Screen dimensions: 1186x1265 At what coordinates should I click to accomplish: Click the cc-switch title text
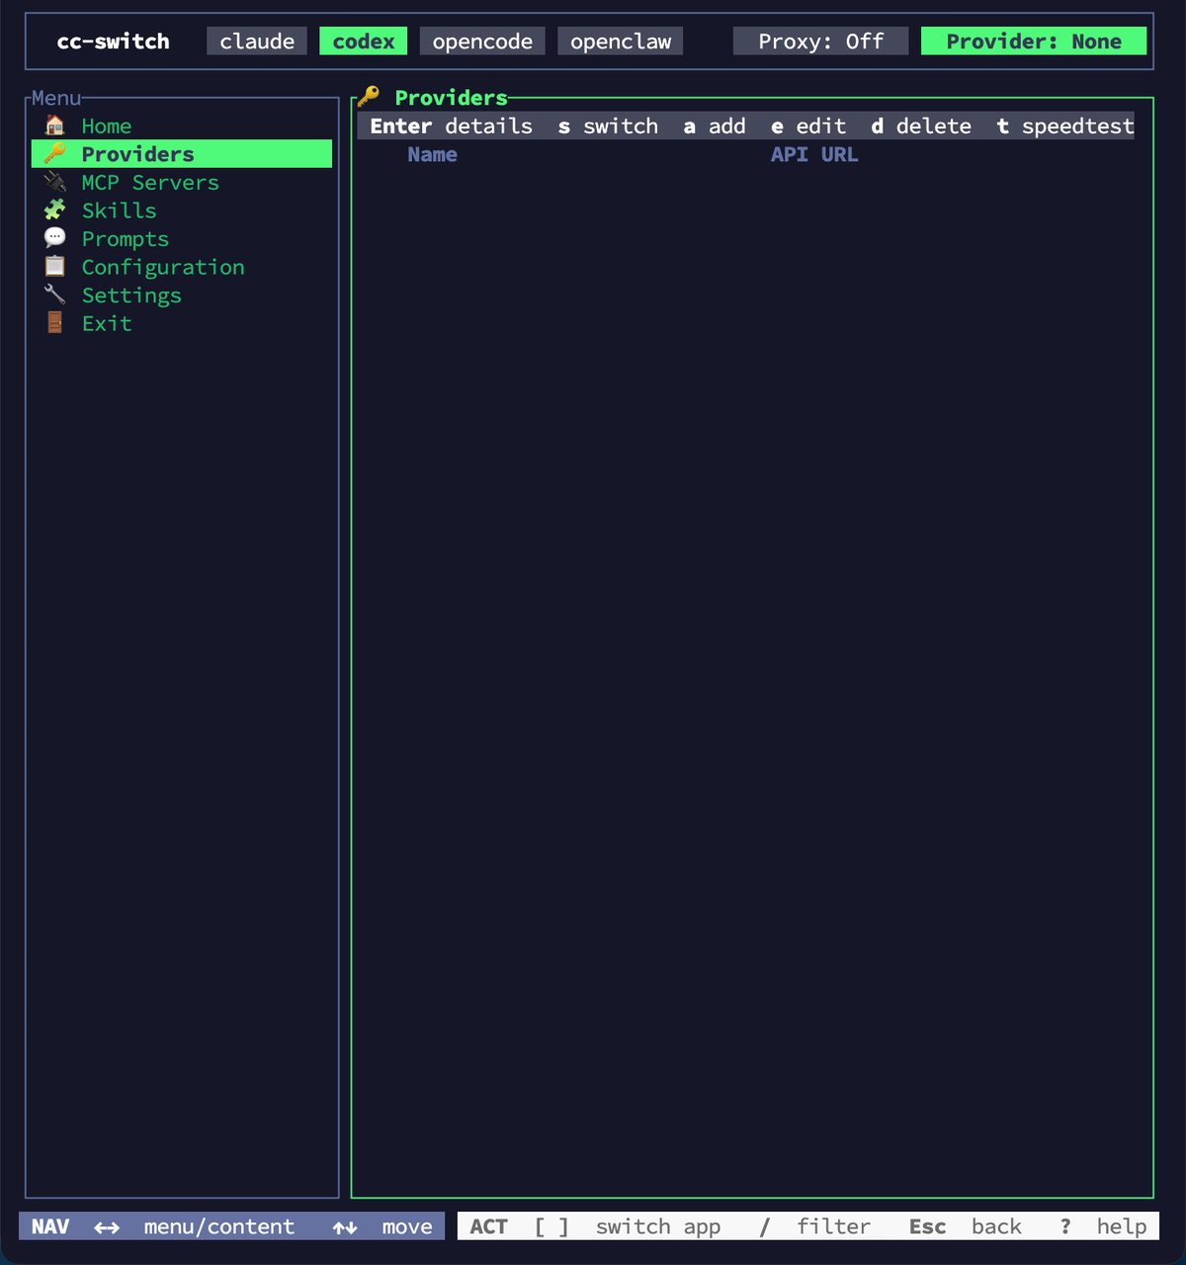[114, 42]
